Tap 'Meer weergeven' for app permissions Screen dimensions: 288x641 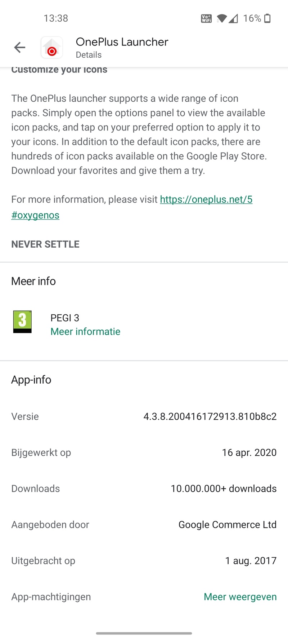(x=240, y=597)
